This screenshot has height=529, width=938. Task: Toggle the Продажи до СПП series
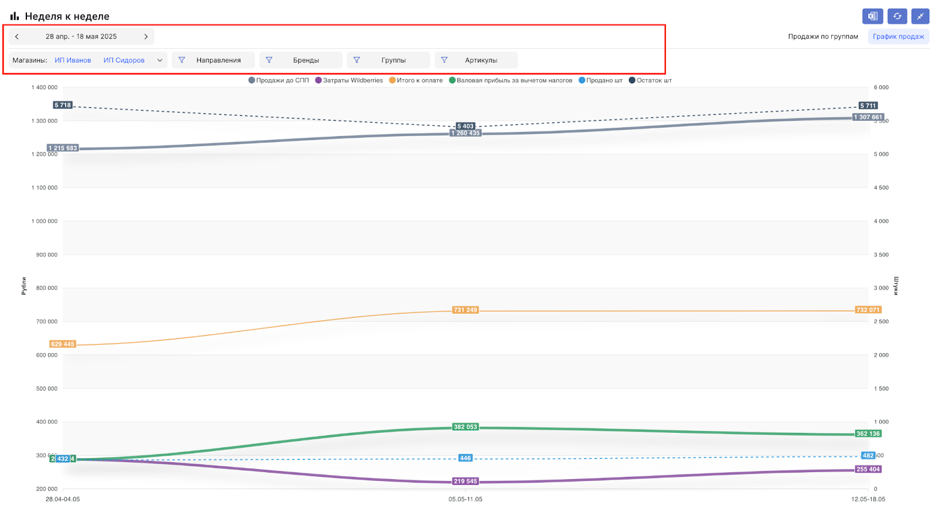278,80
